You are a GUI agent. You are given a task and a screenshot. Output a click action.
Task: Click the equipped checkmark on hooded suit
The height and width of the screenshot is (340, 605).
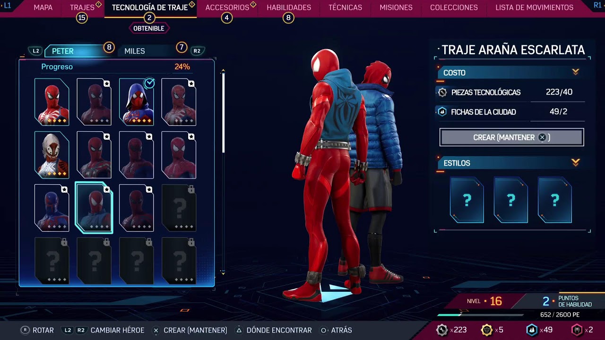tap(149, 84)
